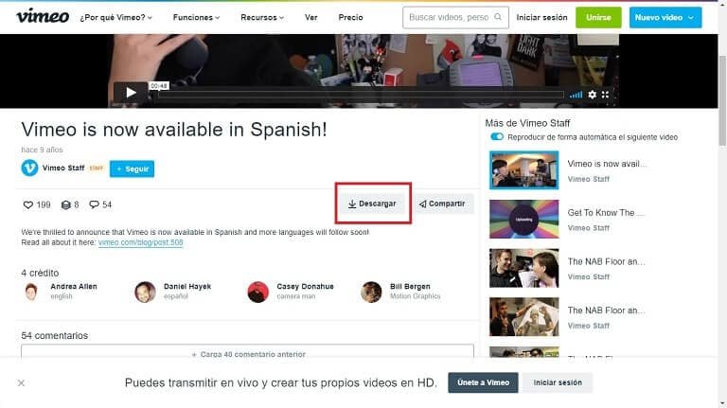Dismiss the bottom banner with X
The image size is (727, 408).
(22, 383)
